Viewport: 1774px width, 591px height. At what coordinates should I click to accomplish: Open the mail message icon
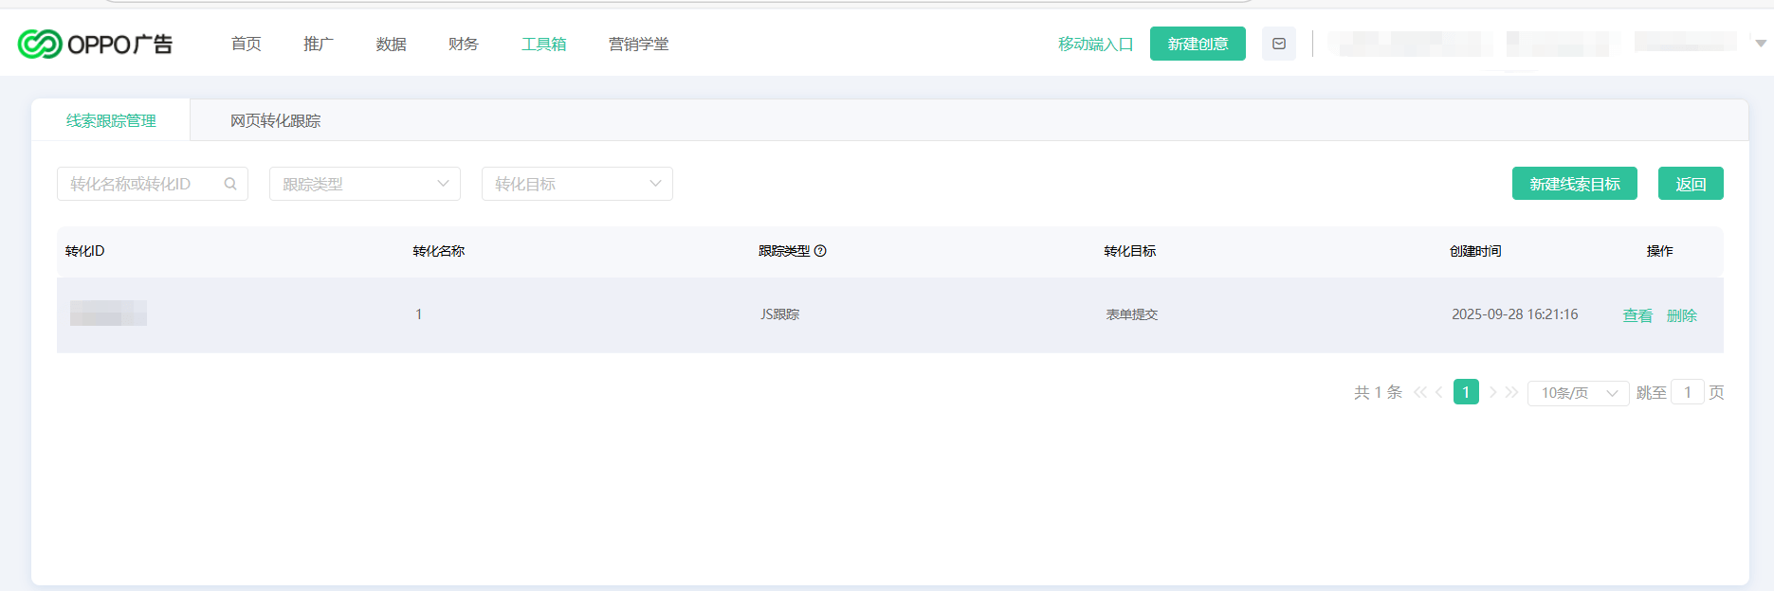(1278, 44)
